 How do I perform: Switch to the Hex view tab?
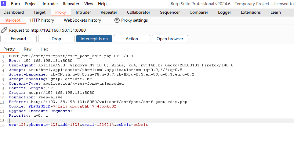[44, 49]
